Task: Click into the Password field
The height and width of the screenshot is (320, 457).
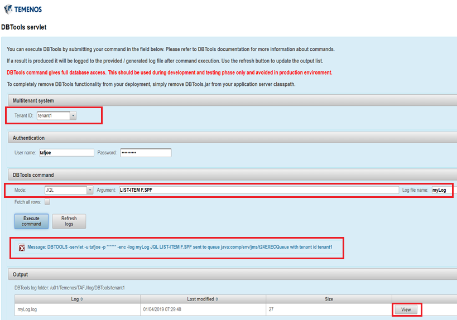Action: click(145, 153)
